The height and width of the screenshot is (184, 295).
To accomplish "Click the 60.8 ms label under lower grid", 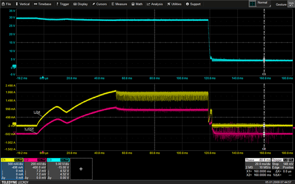I will click(x=127, y=153).
